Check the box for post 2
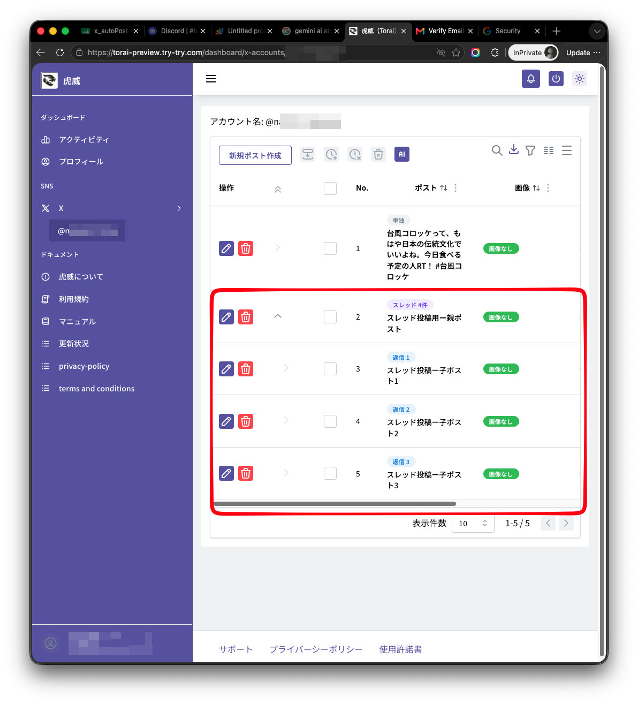 (330, 317)
